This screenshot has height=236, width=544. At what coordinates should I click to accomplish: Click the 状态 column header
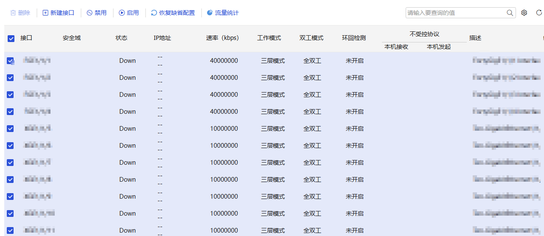click(x=121, y=38)
